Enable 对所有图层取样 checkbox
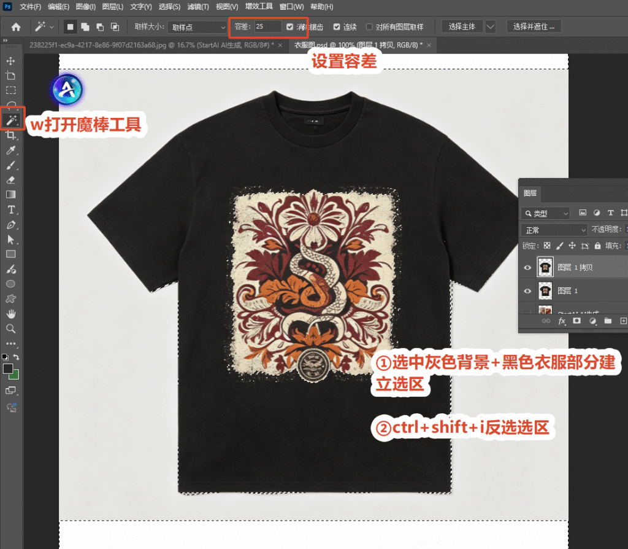 tap(369, 27)
